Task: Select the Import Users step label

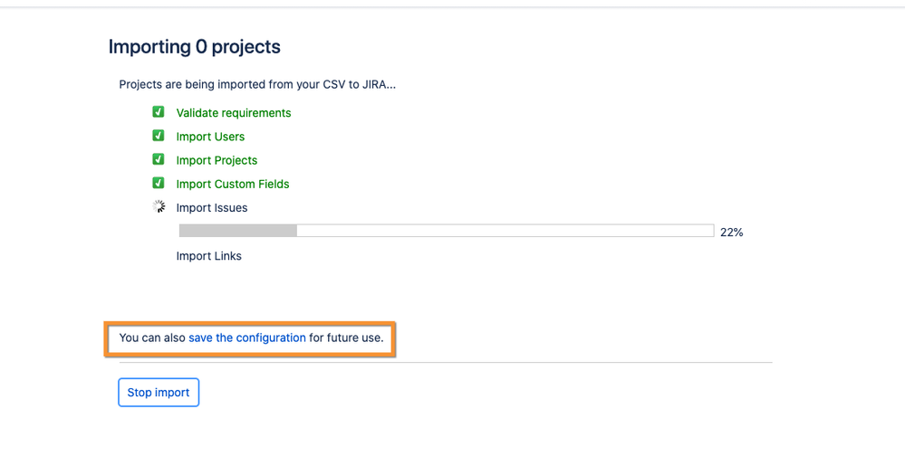Action: (x=210, y=137)
